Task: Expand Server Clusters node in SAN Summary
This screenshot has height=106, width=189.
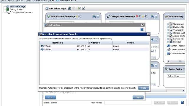Action: (x=168, y=36)
